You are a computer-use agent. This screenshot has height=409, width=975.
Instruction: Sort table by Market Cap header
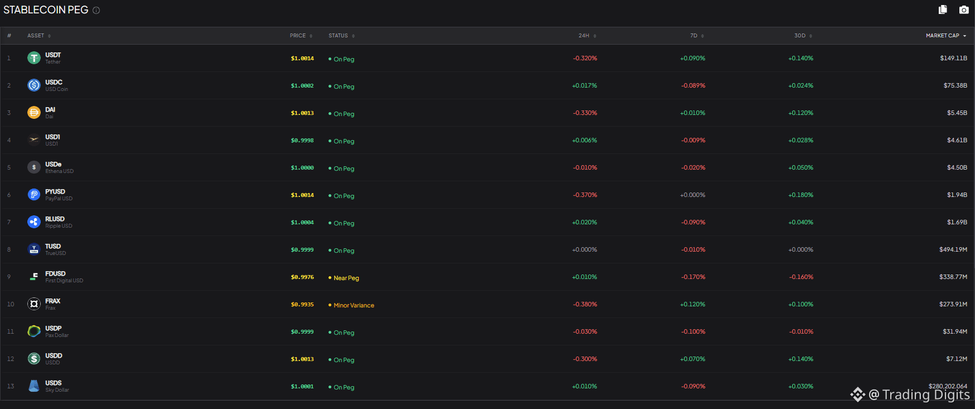point(946,36)
